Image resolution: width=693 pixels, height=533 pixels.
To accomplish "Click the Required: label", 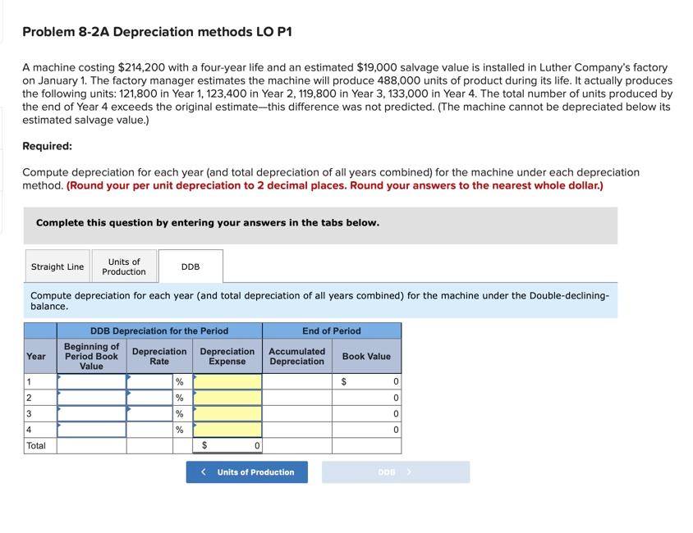I will (48, 146).
